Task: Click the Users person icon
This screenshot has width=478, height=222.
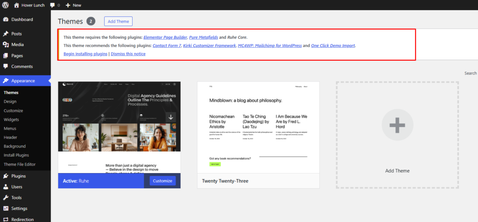Action: pos(6,187)
